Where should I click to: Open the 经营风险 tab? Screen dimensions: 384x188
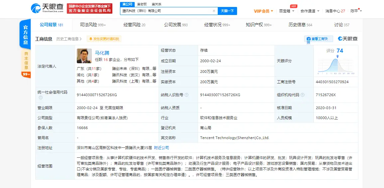[134, 25]
